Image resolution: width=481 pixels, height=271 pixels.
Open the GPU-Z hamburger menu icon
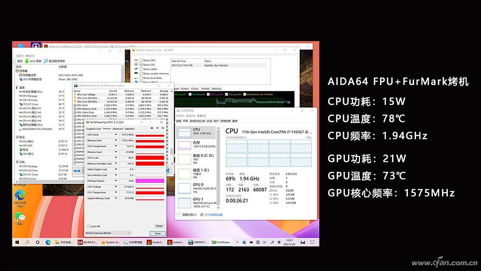pyautogui.click(x=163, y=129)
